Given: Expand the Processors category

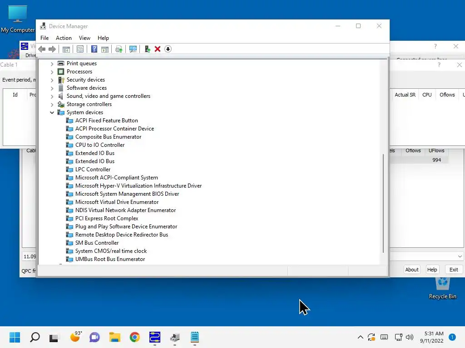Looking at the screenshot, I should pos(52,72).
